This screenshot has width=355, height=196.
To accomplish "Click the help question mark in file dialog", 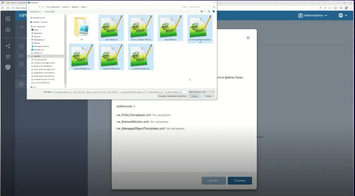I will tap(213, 11).
